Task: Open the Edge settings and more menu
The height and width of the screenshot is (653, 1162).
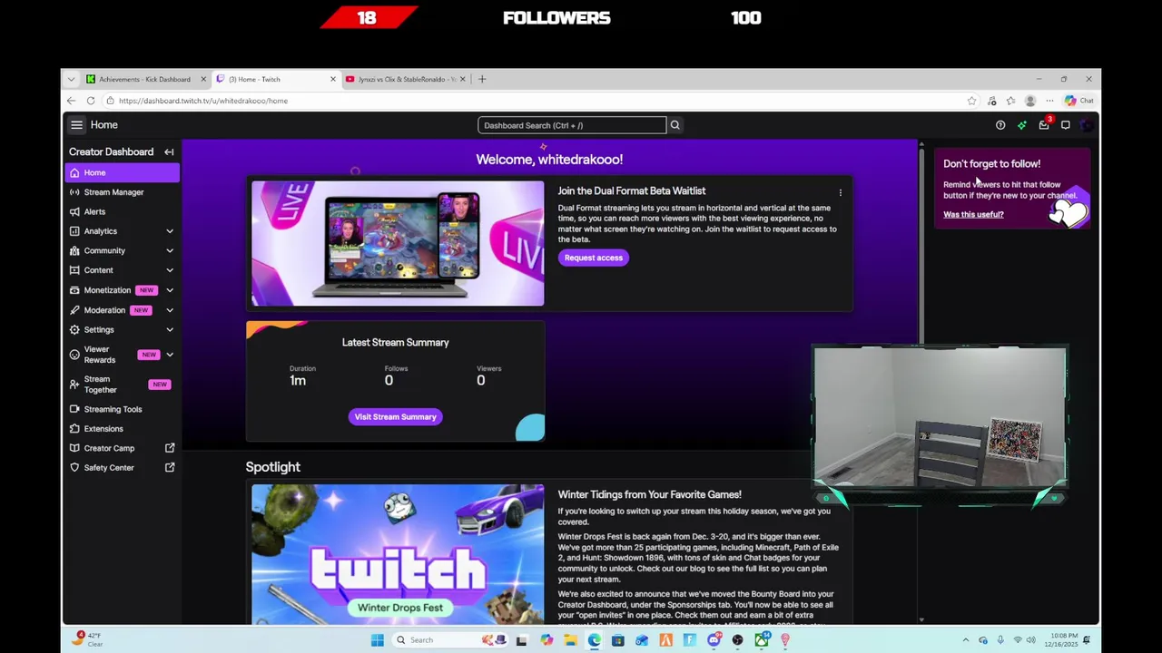Action: 1049,101
